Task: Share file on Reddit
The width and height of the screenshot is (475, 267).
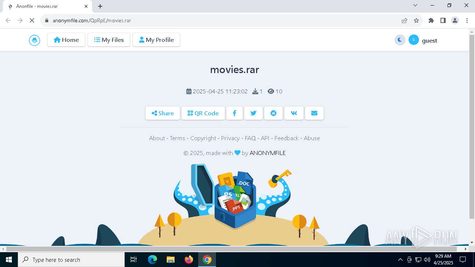Action: [273, 113]
